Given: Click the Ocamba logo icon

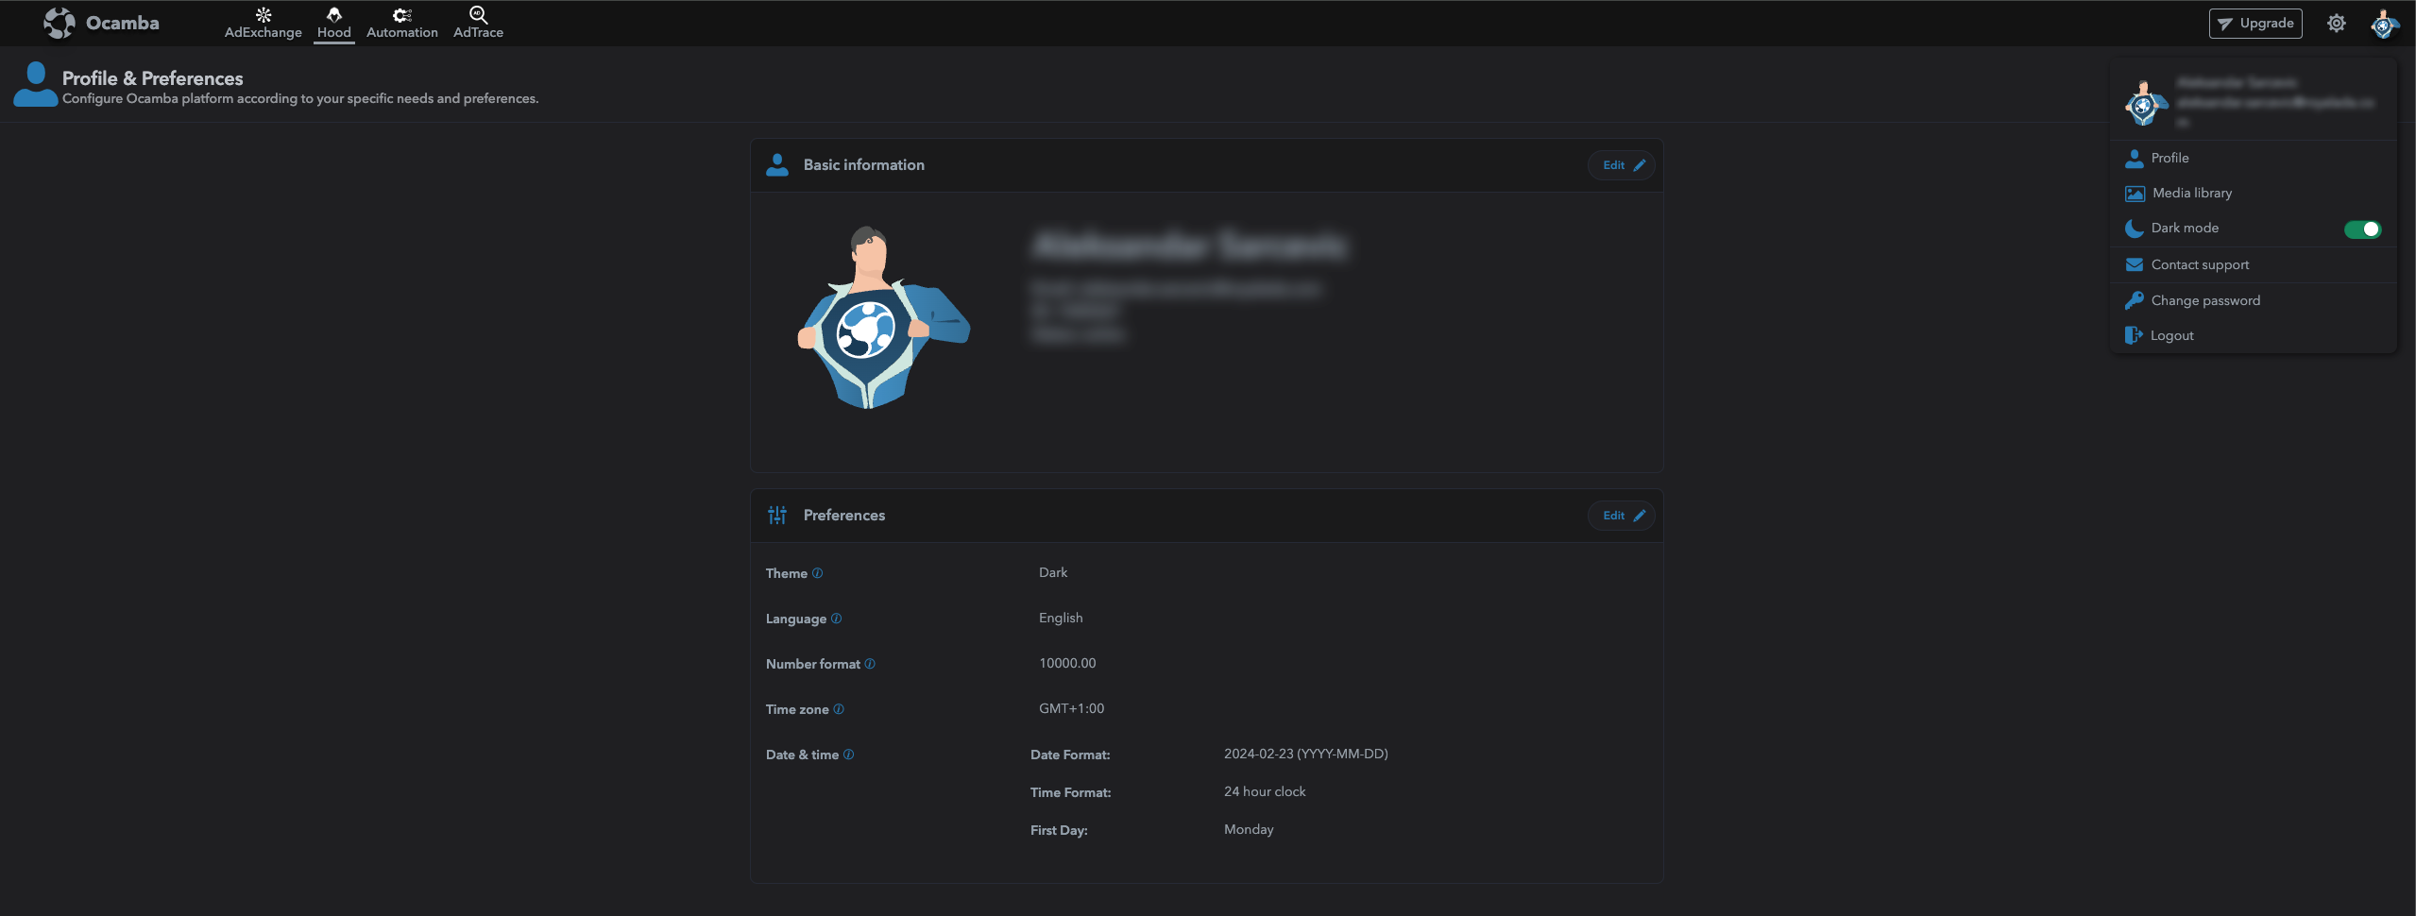Looking at the screenshot, I should click(59, 23).
